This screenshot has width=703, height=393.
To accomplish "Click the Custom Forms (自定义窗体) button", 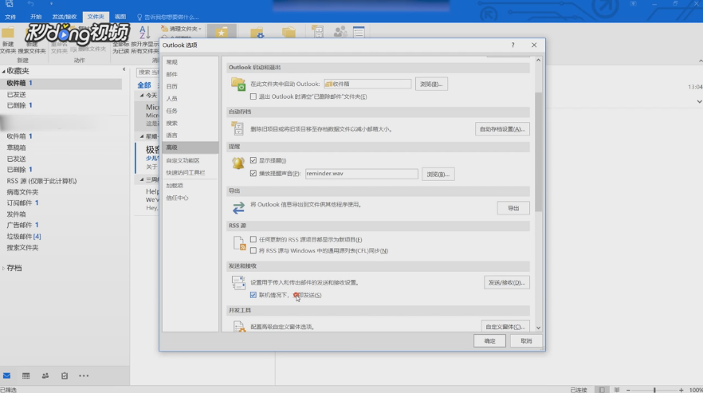I will (x=505, y=327).
